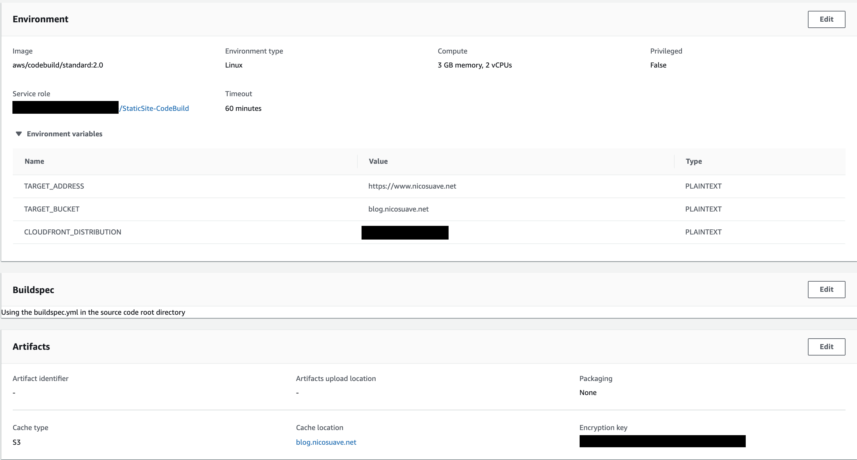Click the Type column header
857x460 pixels.
pyautogui.click(x=693, y=161)
